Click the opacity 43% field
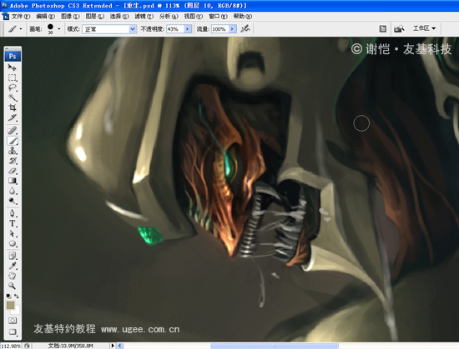Screen dimensions: 459x349 pyautogui.click(x=175, y=29)
